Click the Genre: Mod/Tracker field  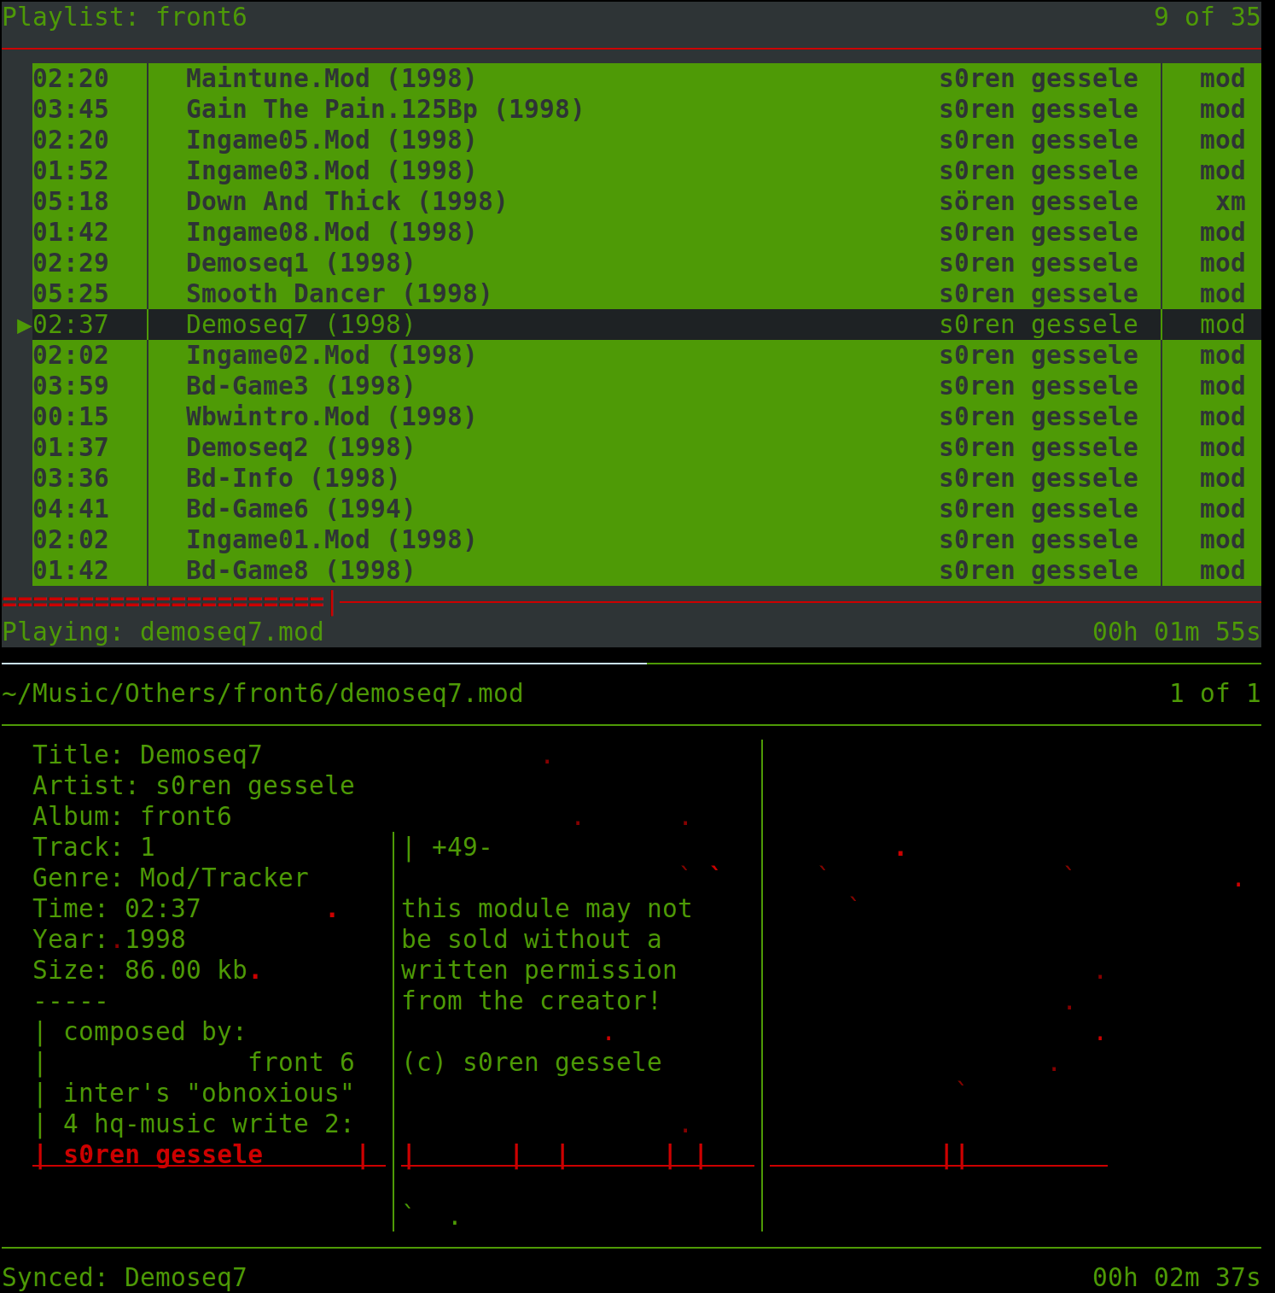171,878
